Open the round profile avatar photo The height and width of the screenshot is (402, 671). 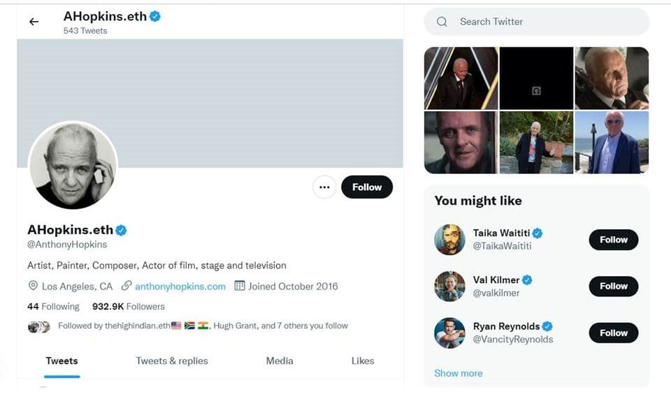(73, 166)
